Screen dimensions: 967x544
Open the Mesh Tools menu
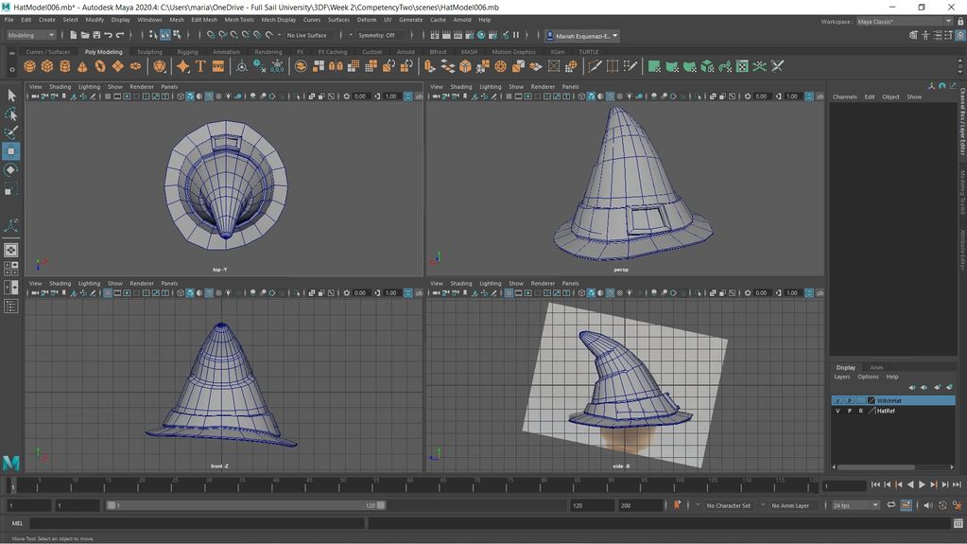[239, 19]
